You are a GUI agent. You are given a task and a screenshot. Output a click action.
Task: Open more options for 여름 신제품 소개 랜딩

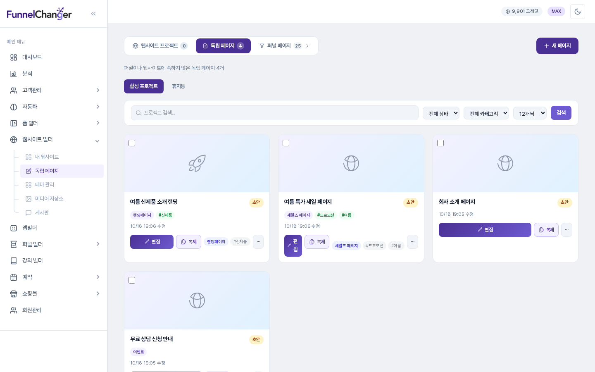(258, 242)
